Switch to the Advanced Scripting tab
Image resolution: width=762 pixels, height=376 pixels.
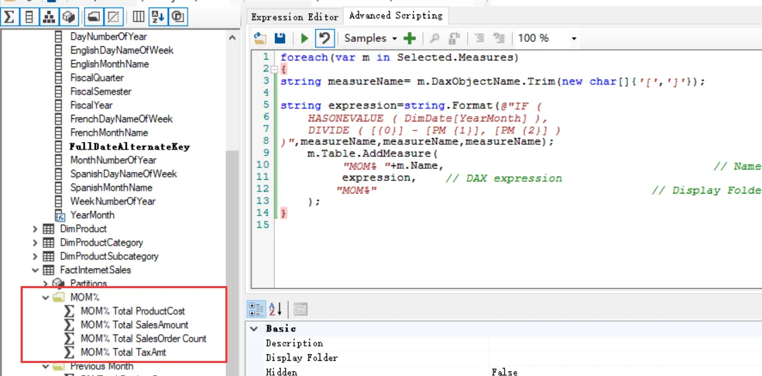(396, 16)
